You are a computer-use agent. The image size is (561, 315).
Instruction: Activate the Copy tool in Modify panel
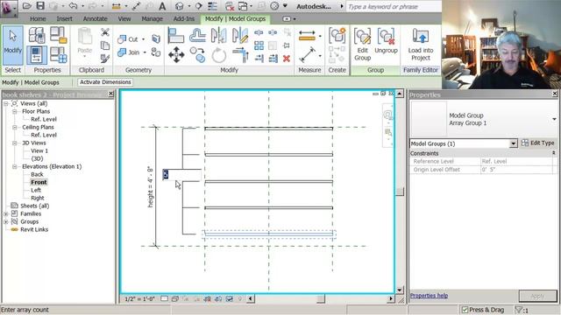point(197,55)
